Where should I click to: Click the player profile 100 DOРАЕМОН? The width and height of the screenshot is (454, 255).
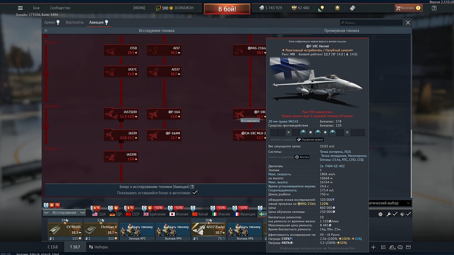pyautogui.click(x=175, y=8)
